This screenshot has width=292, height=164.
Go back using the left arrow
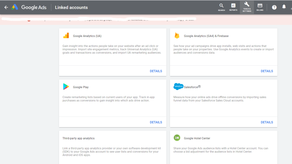(x=6, y=7)
